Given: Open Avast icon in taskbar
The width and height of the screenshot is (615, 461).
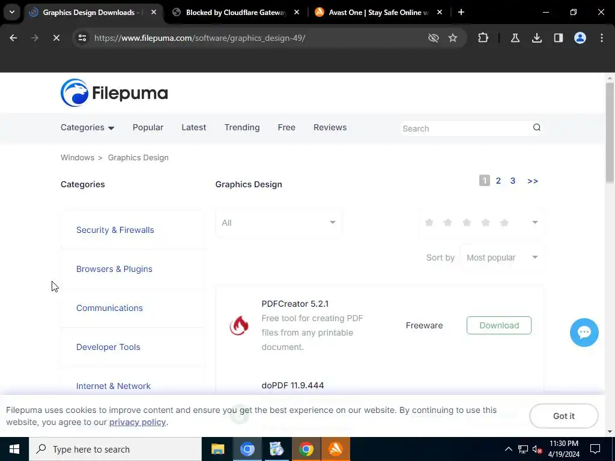Looking at the screenshot, I should coord(336,449).
